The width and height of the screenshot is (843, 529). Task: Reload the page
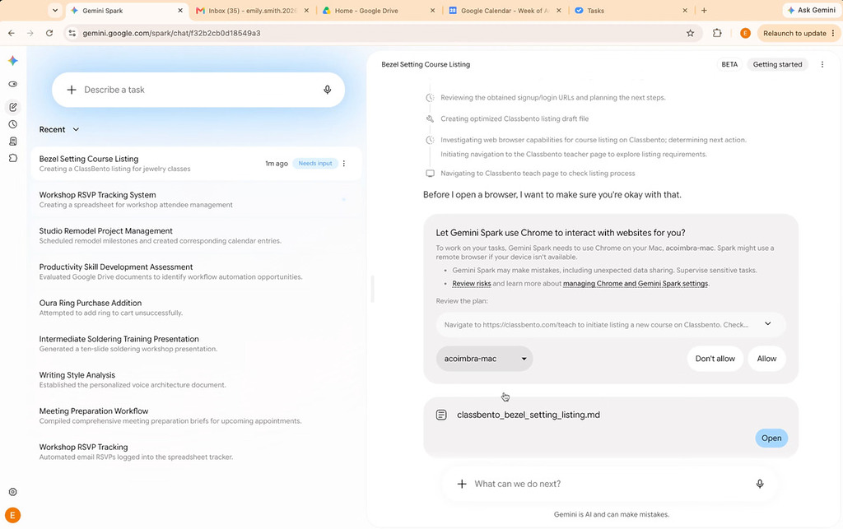click(49, 33)
